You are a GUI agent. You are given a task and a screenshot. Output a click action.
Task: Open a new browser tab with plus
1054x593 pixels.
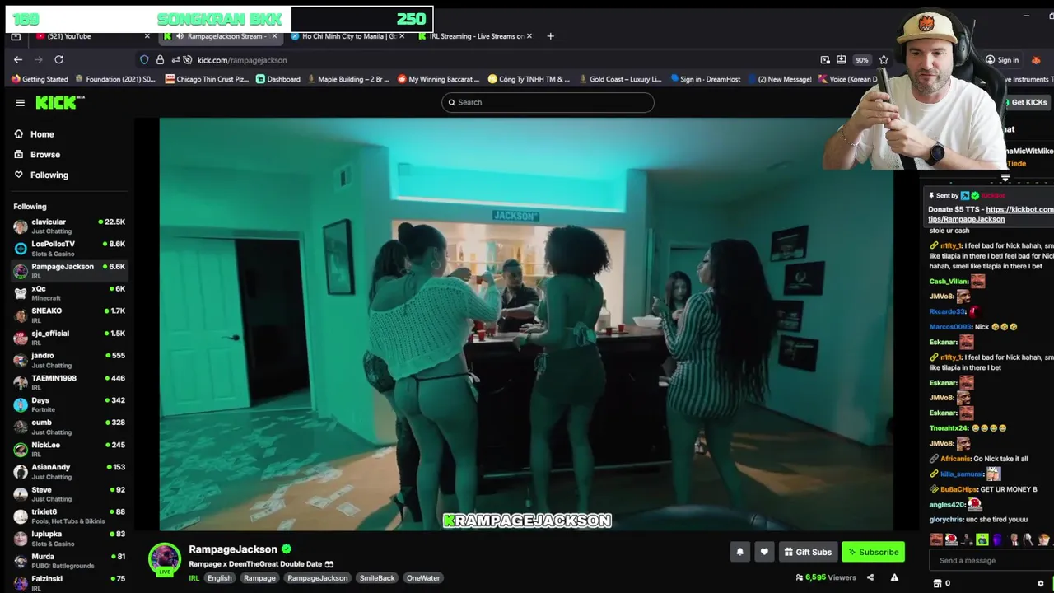coord(550,36)
